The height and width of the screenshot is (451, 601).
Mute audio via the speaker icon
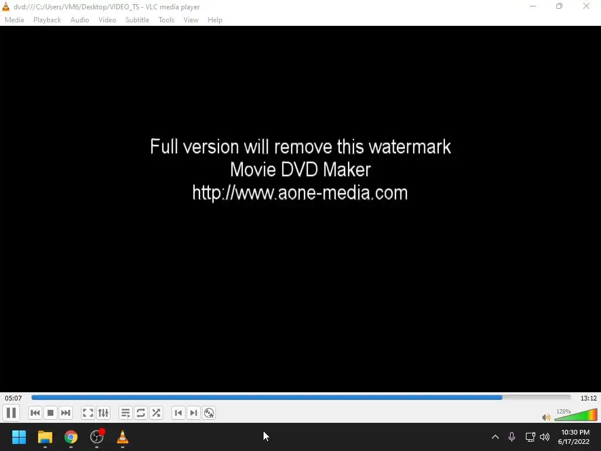[546, 417]
